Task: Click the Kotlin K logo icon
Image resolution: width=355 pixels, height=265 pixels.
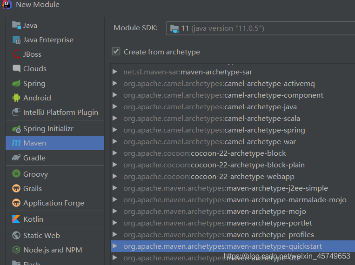Action: (x=16, y=219)
